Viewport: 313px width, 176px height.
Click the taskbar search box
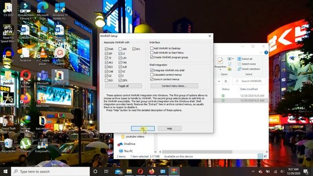[x=50, y=172]
